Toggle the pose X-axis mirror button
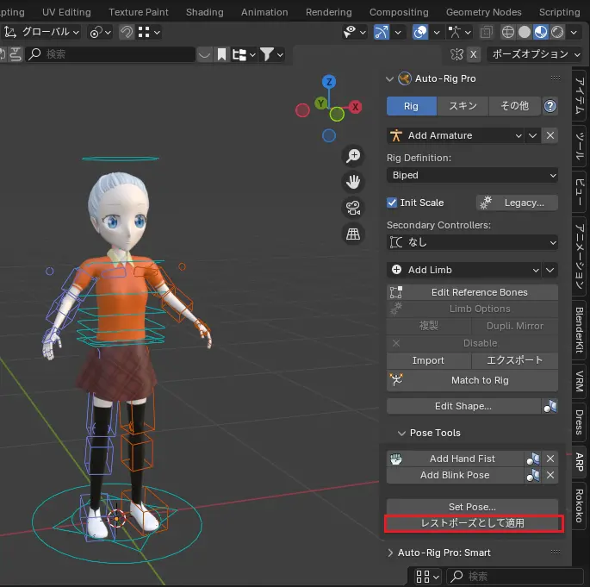 point(474,54)
